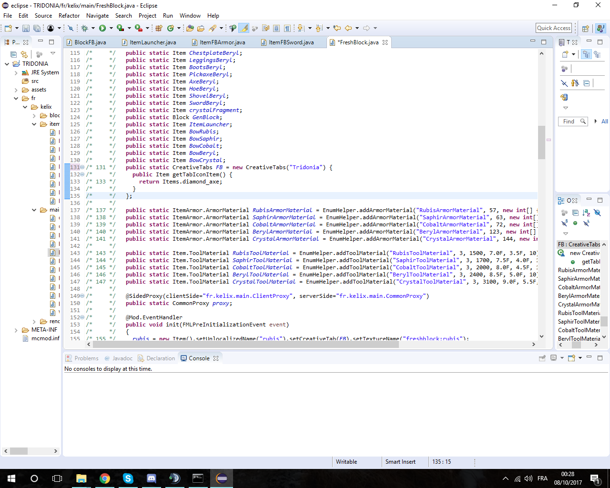The width and height of the screenshot is (610, 488).
Task: Open Eclipse from the Windows taskbar
Action: 222,478
